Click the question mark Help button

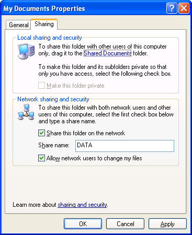(172, 8)
